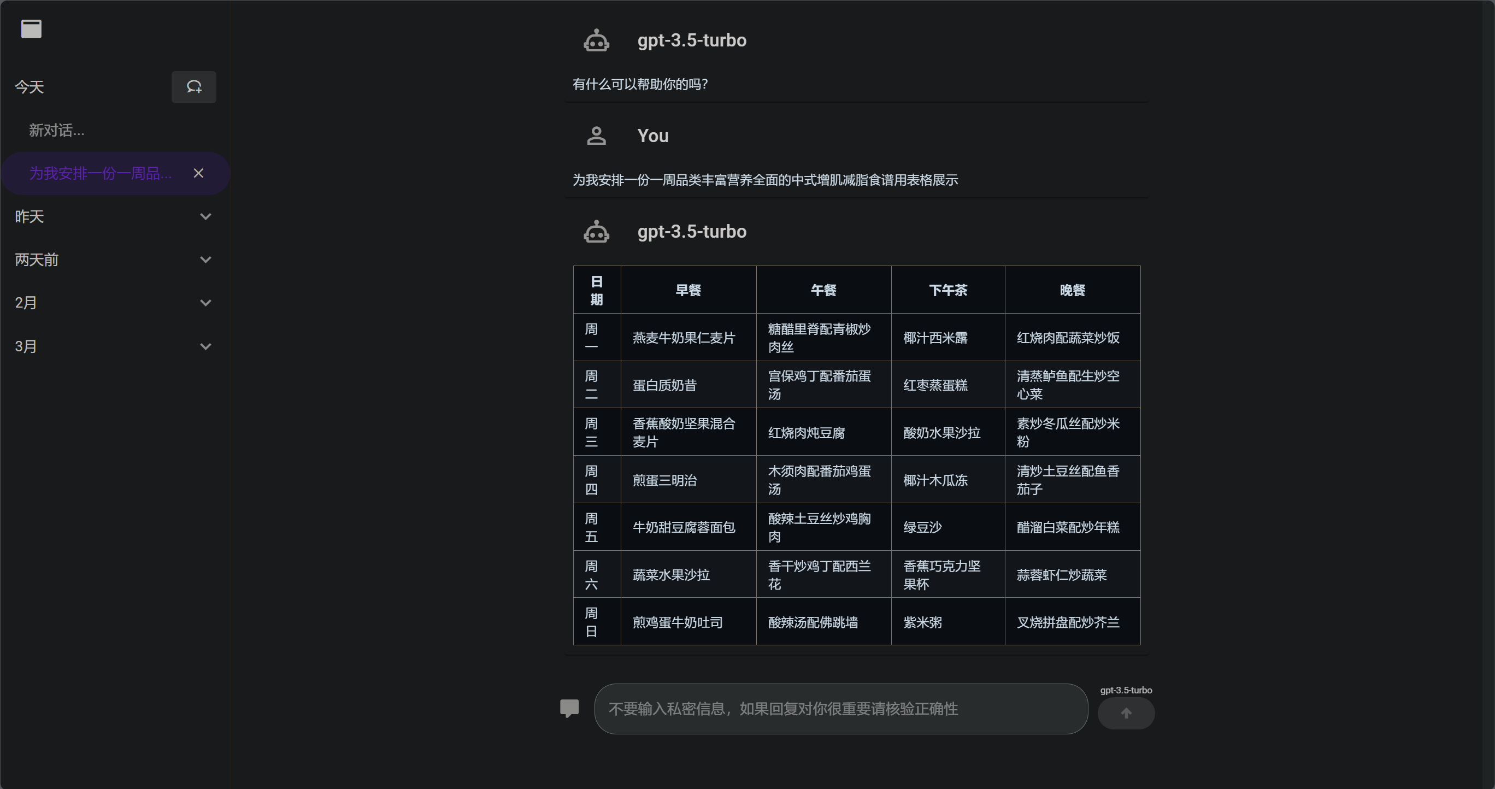This screenshot has height=789, width=1495.
Task: Click cell 煎鸡蛋牛奶吐司
Action: 688,622
